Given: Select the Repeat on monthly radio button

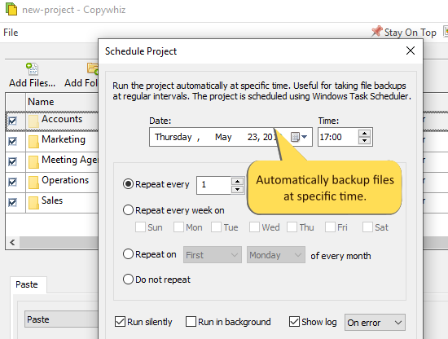Looking at the screenshot, I should 128,253.
